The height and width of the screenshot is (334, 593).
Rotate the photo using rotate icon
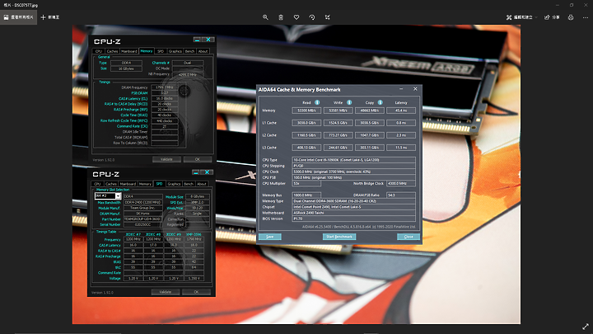tap(311, 17)
